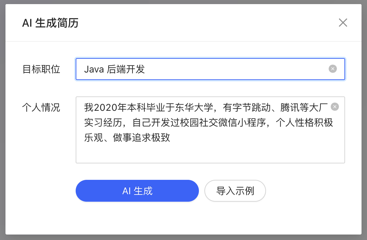This screenshot has width=367, height=240.
Task: Click the text 东华大学 in 个人情况
Action: point(194,107)
